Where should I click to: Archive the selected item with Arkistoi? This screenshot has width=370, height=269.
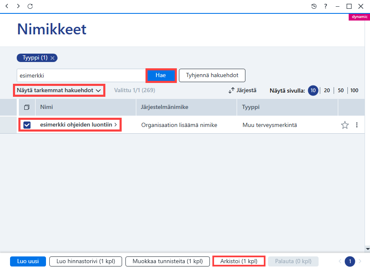coord(239,261)
